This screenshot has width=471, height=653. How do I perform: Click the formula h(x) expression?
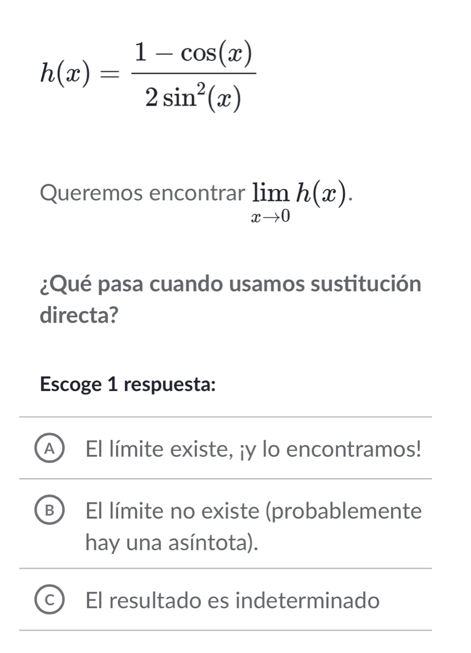pyautogui.click(x=148, y=74)
